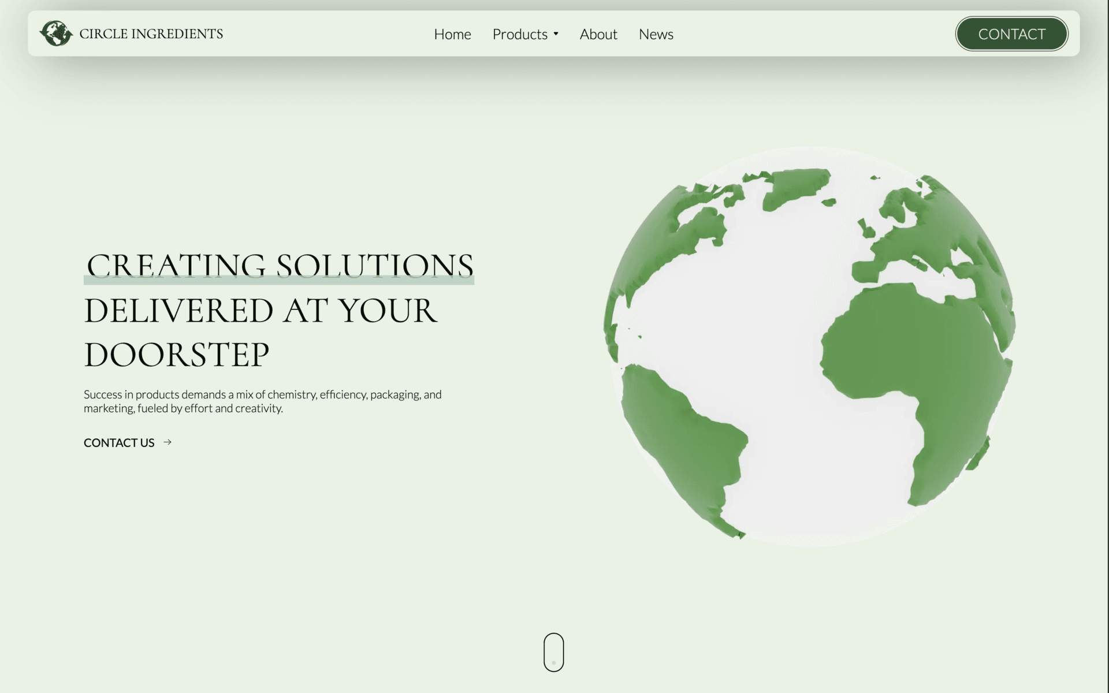
Task: Open the About page from the navbar
Action: [x=598, y=34]
